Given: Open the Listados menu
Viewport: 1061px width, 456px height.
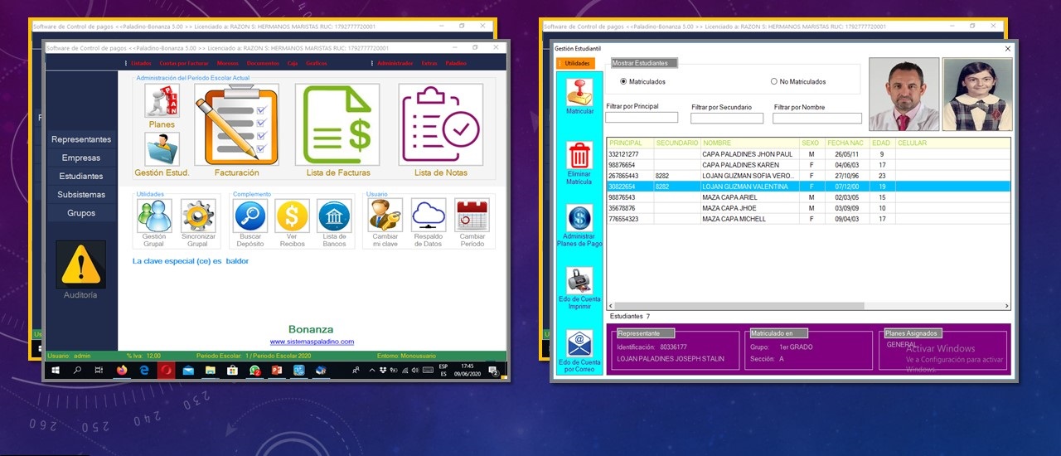Looking at the screenshot, I should (141, 63).
